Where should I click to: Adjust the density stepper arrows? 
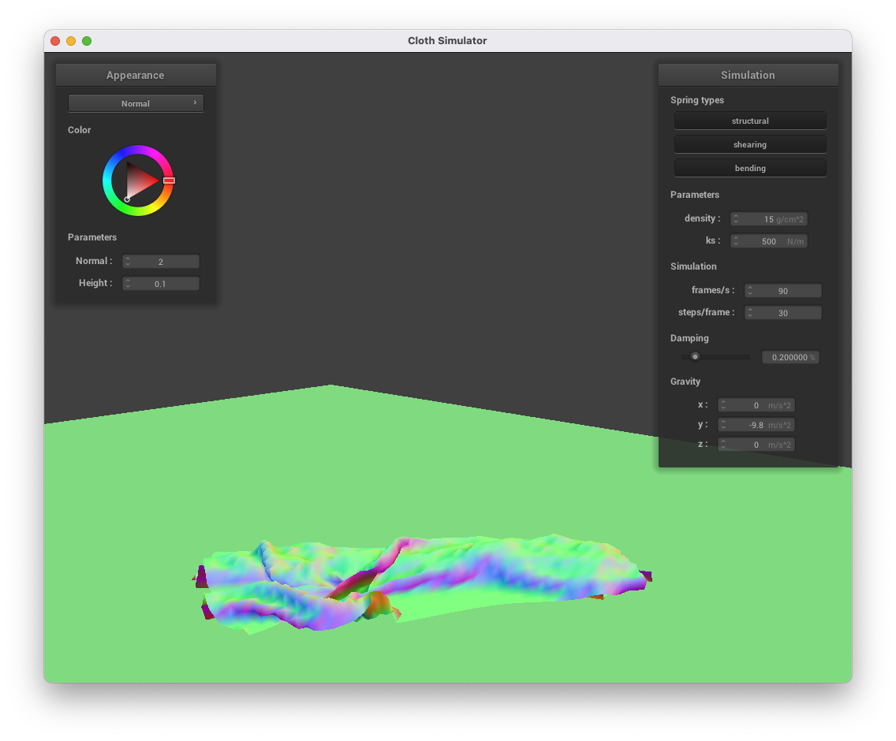[736, 219]
